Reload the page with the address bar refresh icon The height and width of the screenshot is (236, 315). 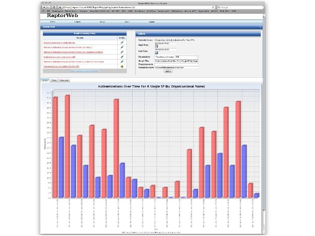coord(213,7)
